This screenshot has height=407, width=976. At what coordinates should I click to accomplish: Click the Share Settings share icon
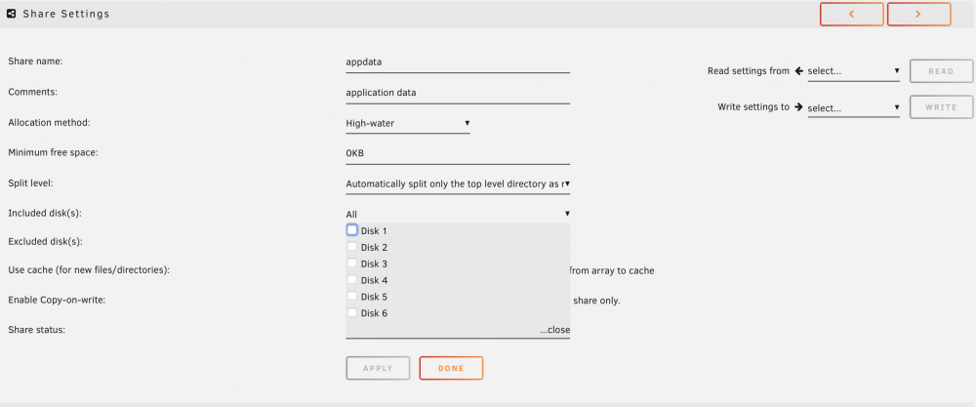pyautogui.click(x=11, y=14)
